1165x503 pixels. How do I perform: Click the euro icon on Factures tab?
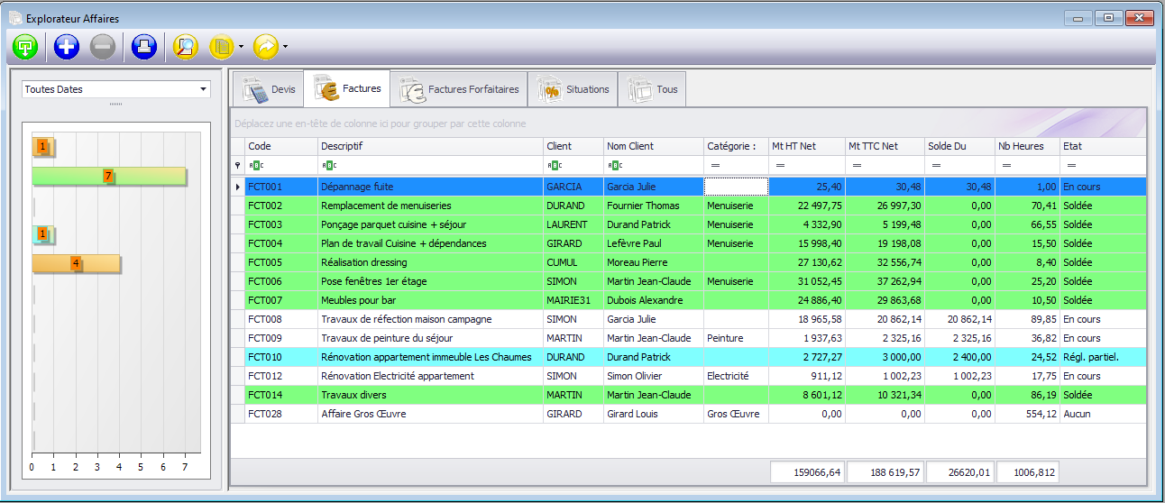(x=326, y=88)
